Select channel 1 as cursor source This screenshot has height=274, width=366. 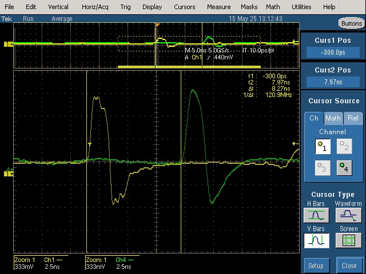click(x=323, y=146)
